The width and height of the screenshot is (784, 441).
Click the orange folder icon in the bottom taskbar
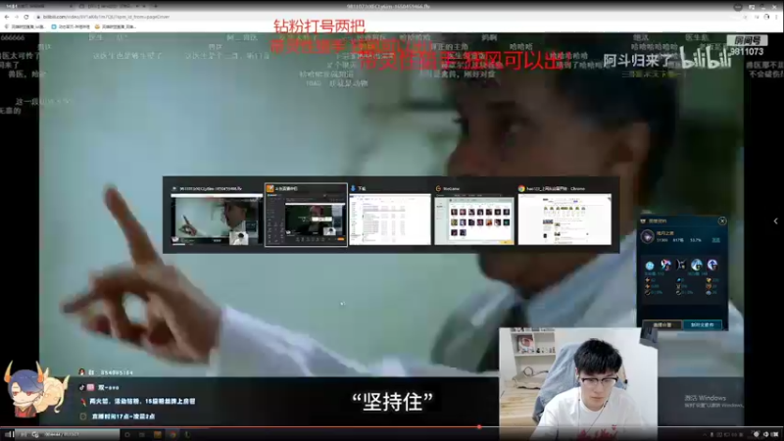point(158,434)
